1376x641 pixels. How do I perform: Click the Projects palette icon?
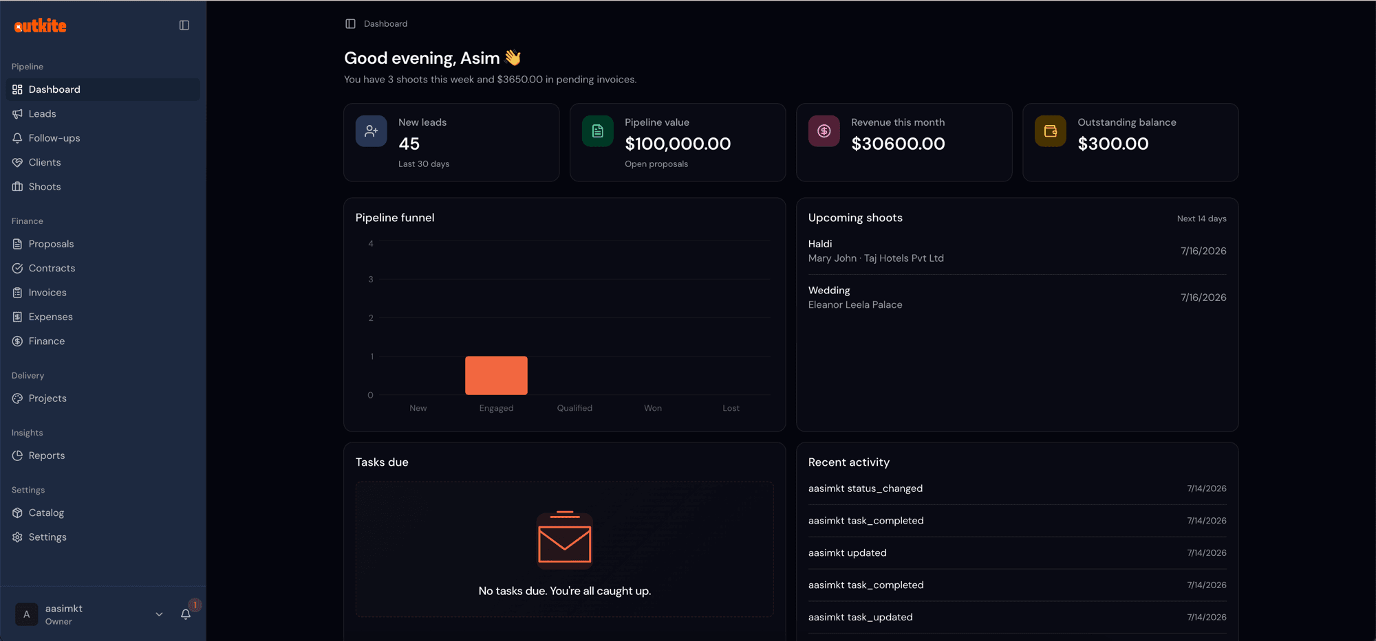[17, 398]
